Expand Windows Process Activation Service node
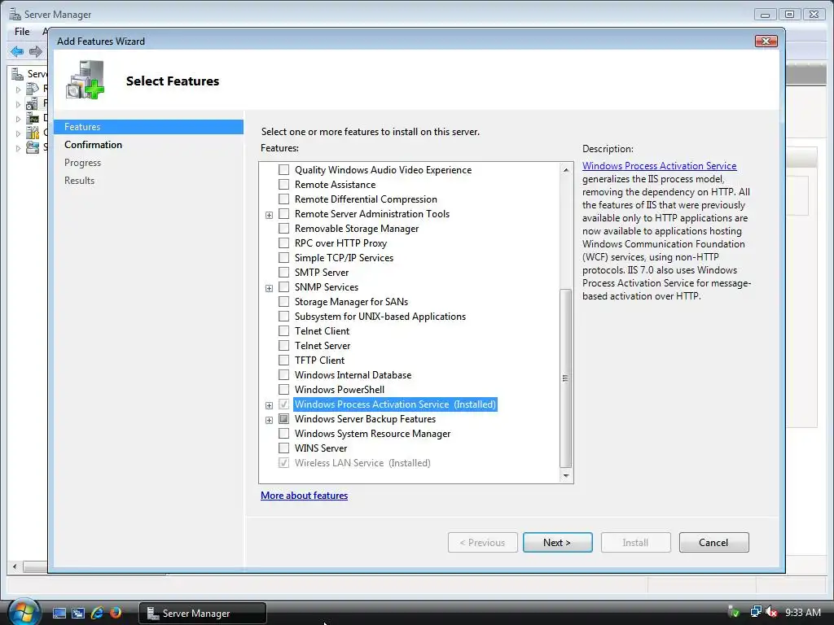 pos(269,405)
